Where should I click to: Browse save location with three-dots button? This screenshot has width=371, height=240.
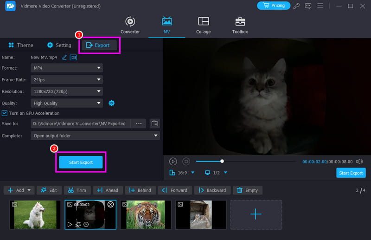[x=139, y=123]
